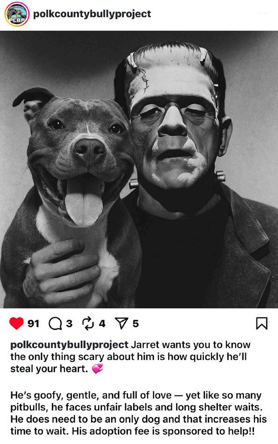View the 91 likes list
278x444 pixels.
(x=33, y=323)
